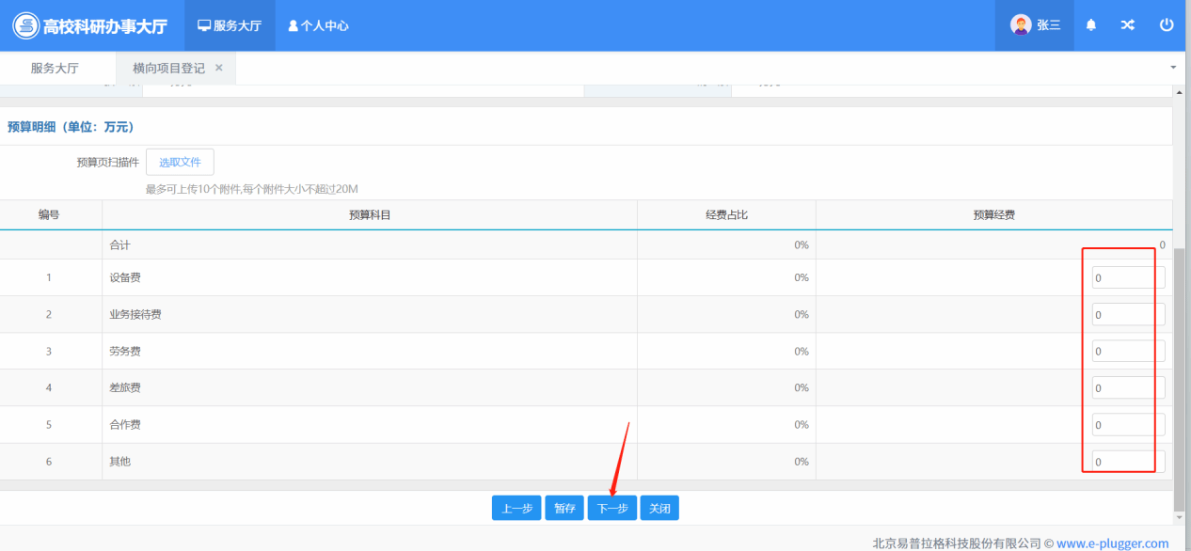Open the 个人中心 navigation menu
This screenshot has height=551, width=1191.
tap(318, 25)
